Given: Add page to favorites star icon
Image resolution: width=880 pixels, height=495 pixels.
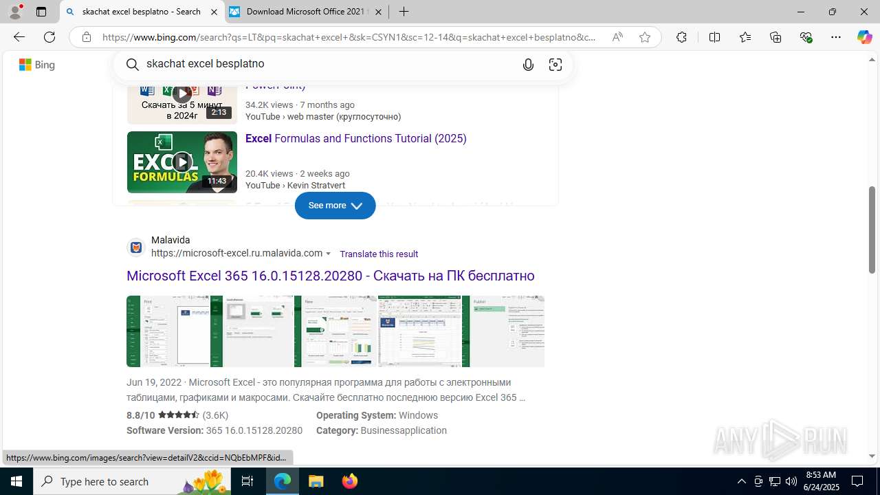Looking at the screenshot, I should point(644,37).
